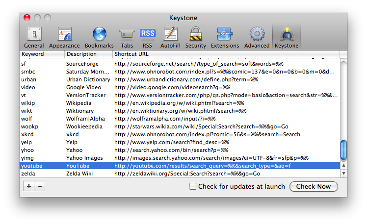This screenshot has width=367, height=224.
Task: Open the Security padlock preferences
Action: coord(195,37)
